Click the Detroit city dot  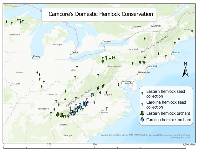tap(71, 54)
